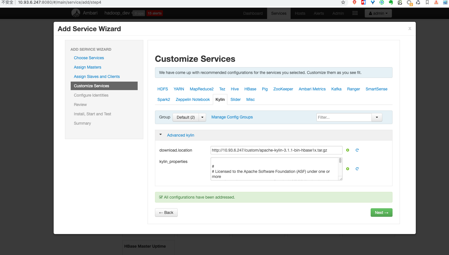Open the Ambari Metrics config tab
This screenshot has height=255, width=449.
point(312,89)
